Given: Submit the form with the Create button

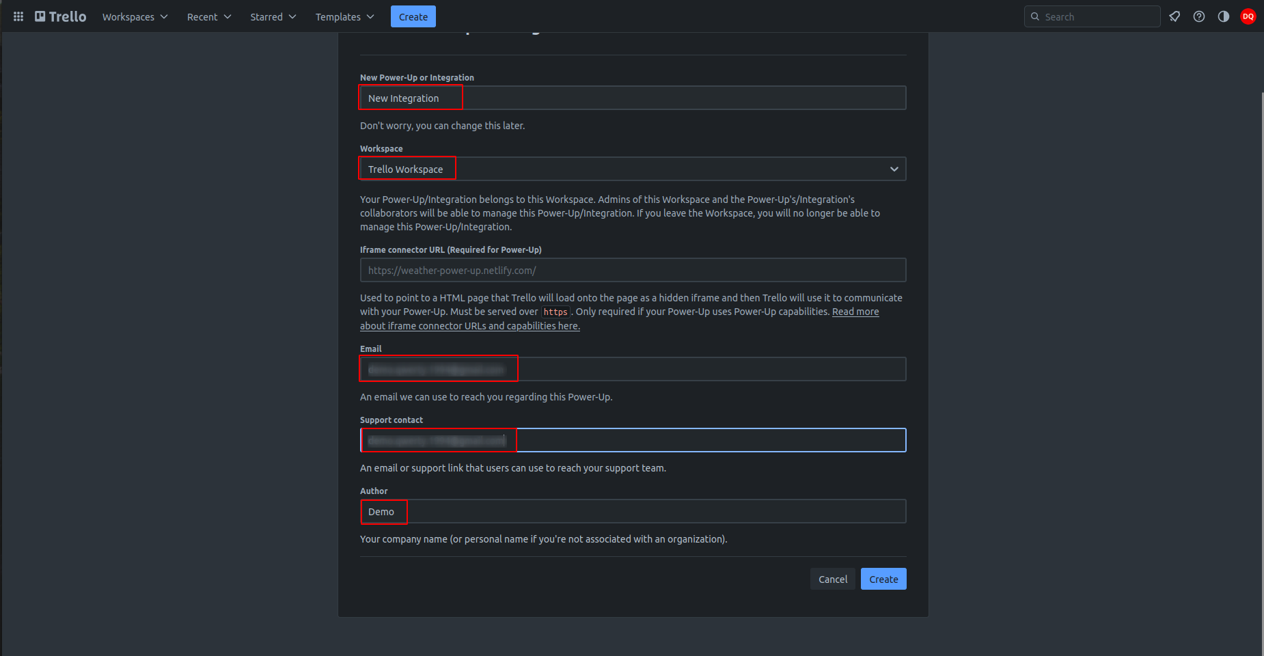Looking at the screenshot, I should pyautogui.click(x=883, y=579).
